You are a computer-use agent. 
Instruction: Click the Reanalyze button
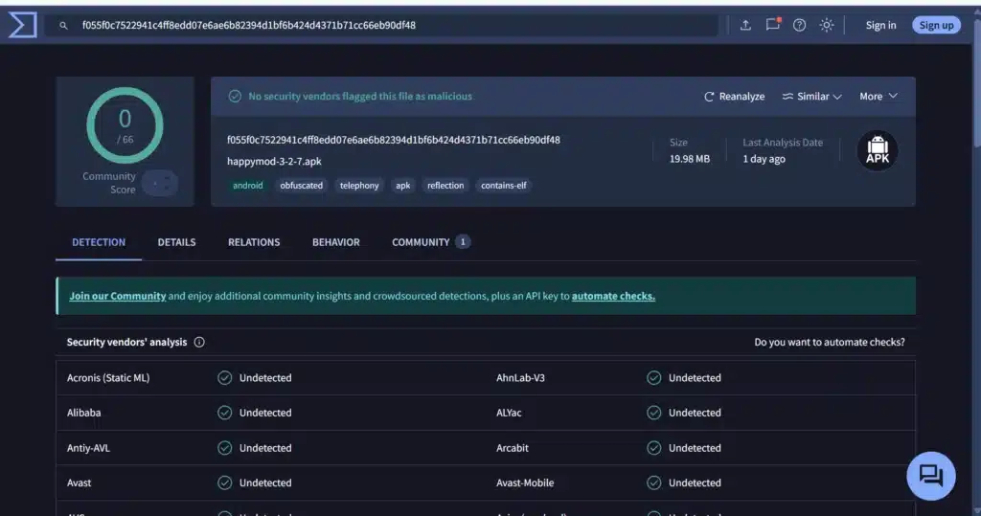(x=735, y=97)
